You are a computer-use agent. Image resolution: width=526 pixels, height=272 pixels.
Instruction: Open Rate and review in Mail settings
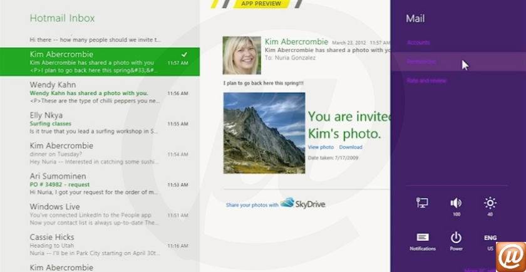click(x=426, y=81)
